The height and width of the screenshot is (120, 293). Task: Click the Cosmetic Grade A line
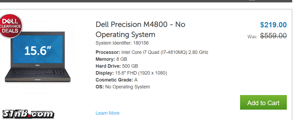coord(116,80)
